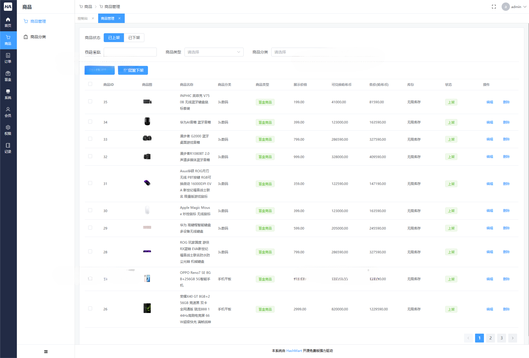Switch to the 控制台 tab
The image size is (529, 358).
83,18
